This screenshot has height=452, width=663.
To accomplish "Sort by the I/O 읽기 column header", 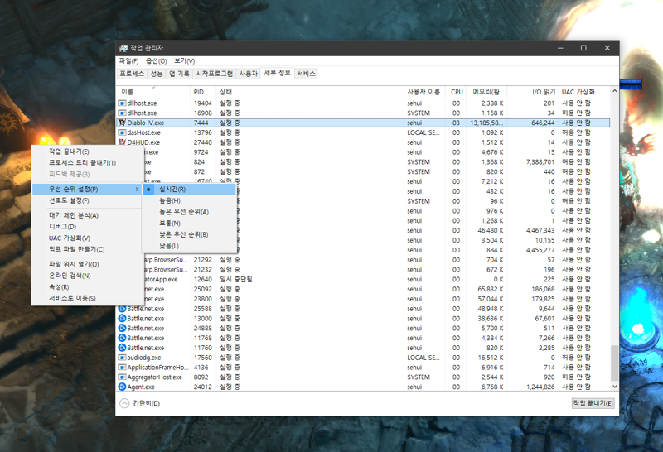I will 533,92.
